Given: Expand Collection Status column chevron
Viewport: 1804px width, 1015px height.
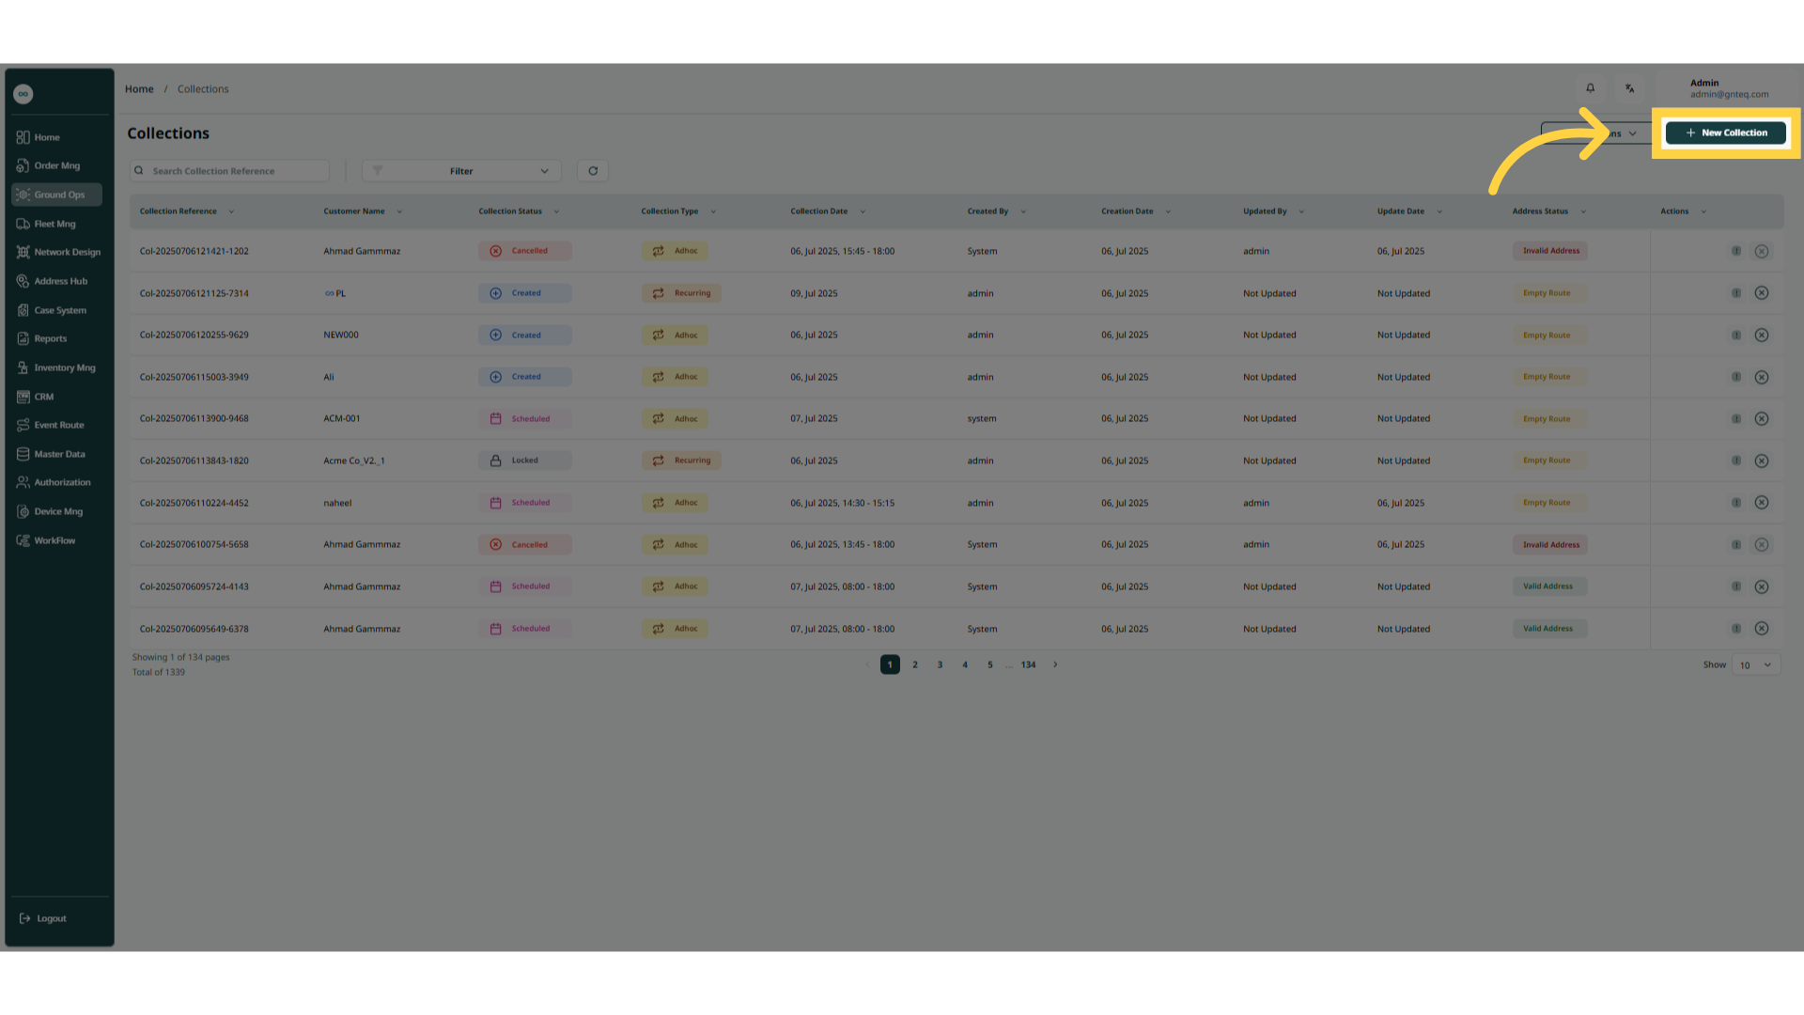Looking at the screenshot, I should [x=556, y=211].
